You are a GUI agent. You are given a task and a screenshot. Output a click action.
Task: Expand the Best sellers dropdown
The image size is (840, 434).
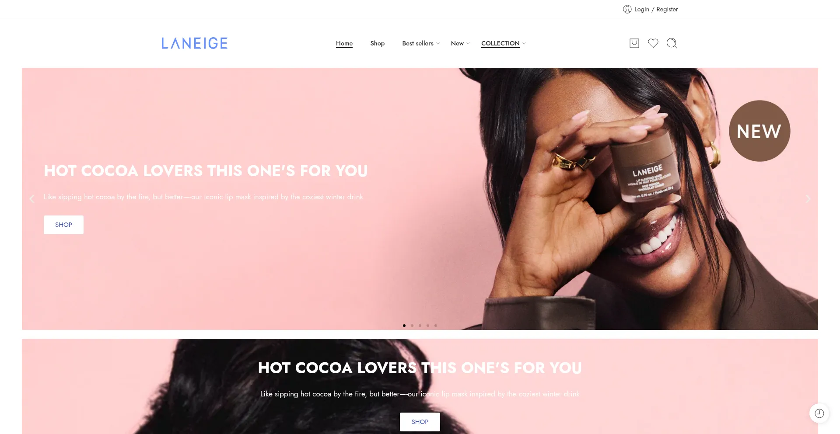421,43
